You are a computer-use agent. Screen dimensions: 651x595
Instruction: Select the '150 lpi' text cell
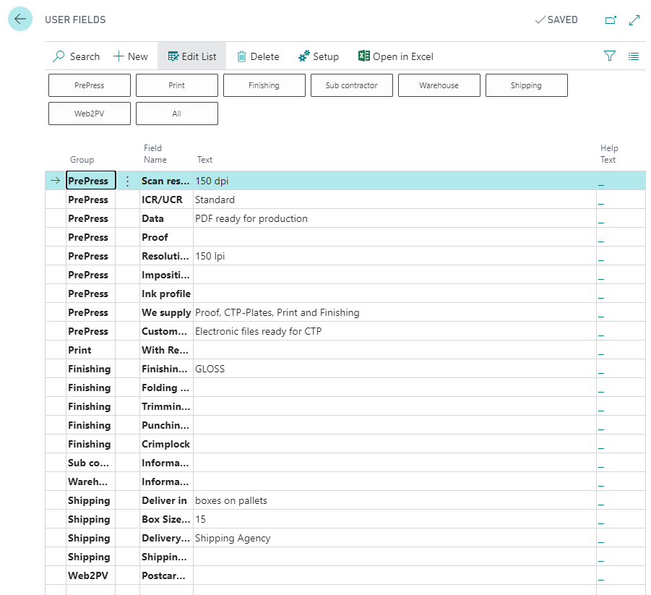point(395,256)
